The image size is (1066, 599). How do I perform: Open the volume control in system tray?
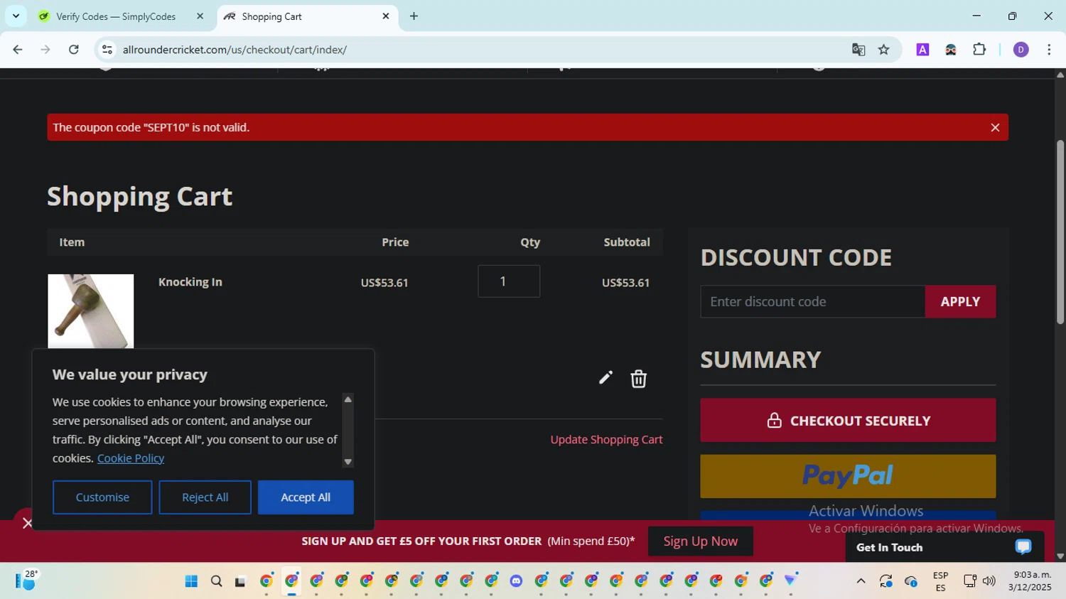point(989,581)
